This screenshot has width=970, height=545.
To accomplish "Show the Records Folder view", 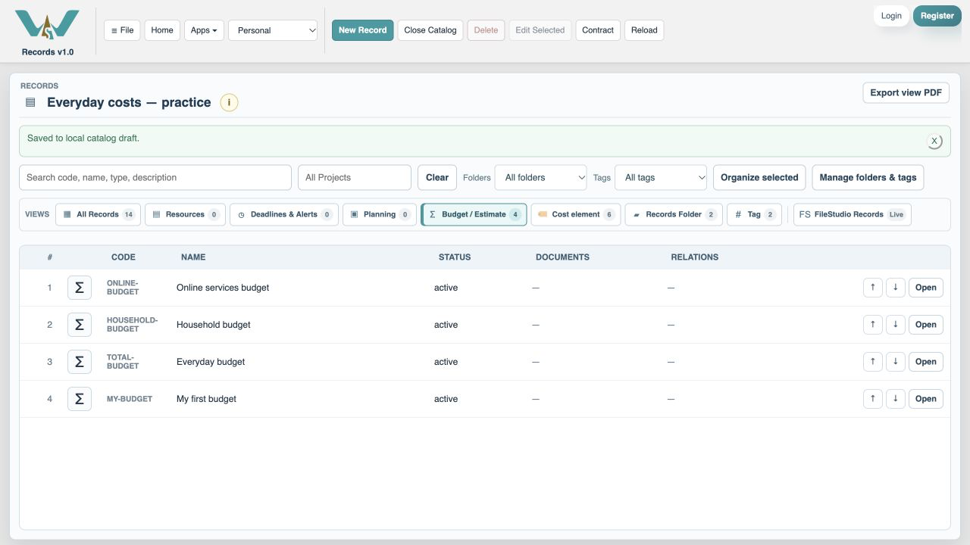I will [x=674, y=214].
